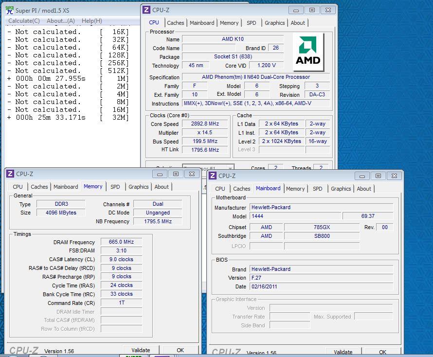Screen dimensions: 433x357
Task: Select Mainboard tab in the Memory CPU-Z window
Action: click(x=66, y=187)
